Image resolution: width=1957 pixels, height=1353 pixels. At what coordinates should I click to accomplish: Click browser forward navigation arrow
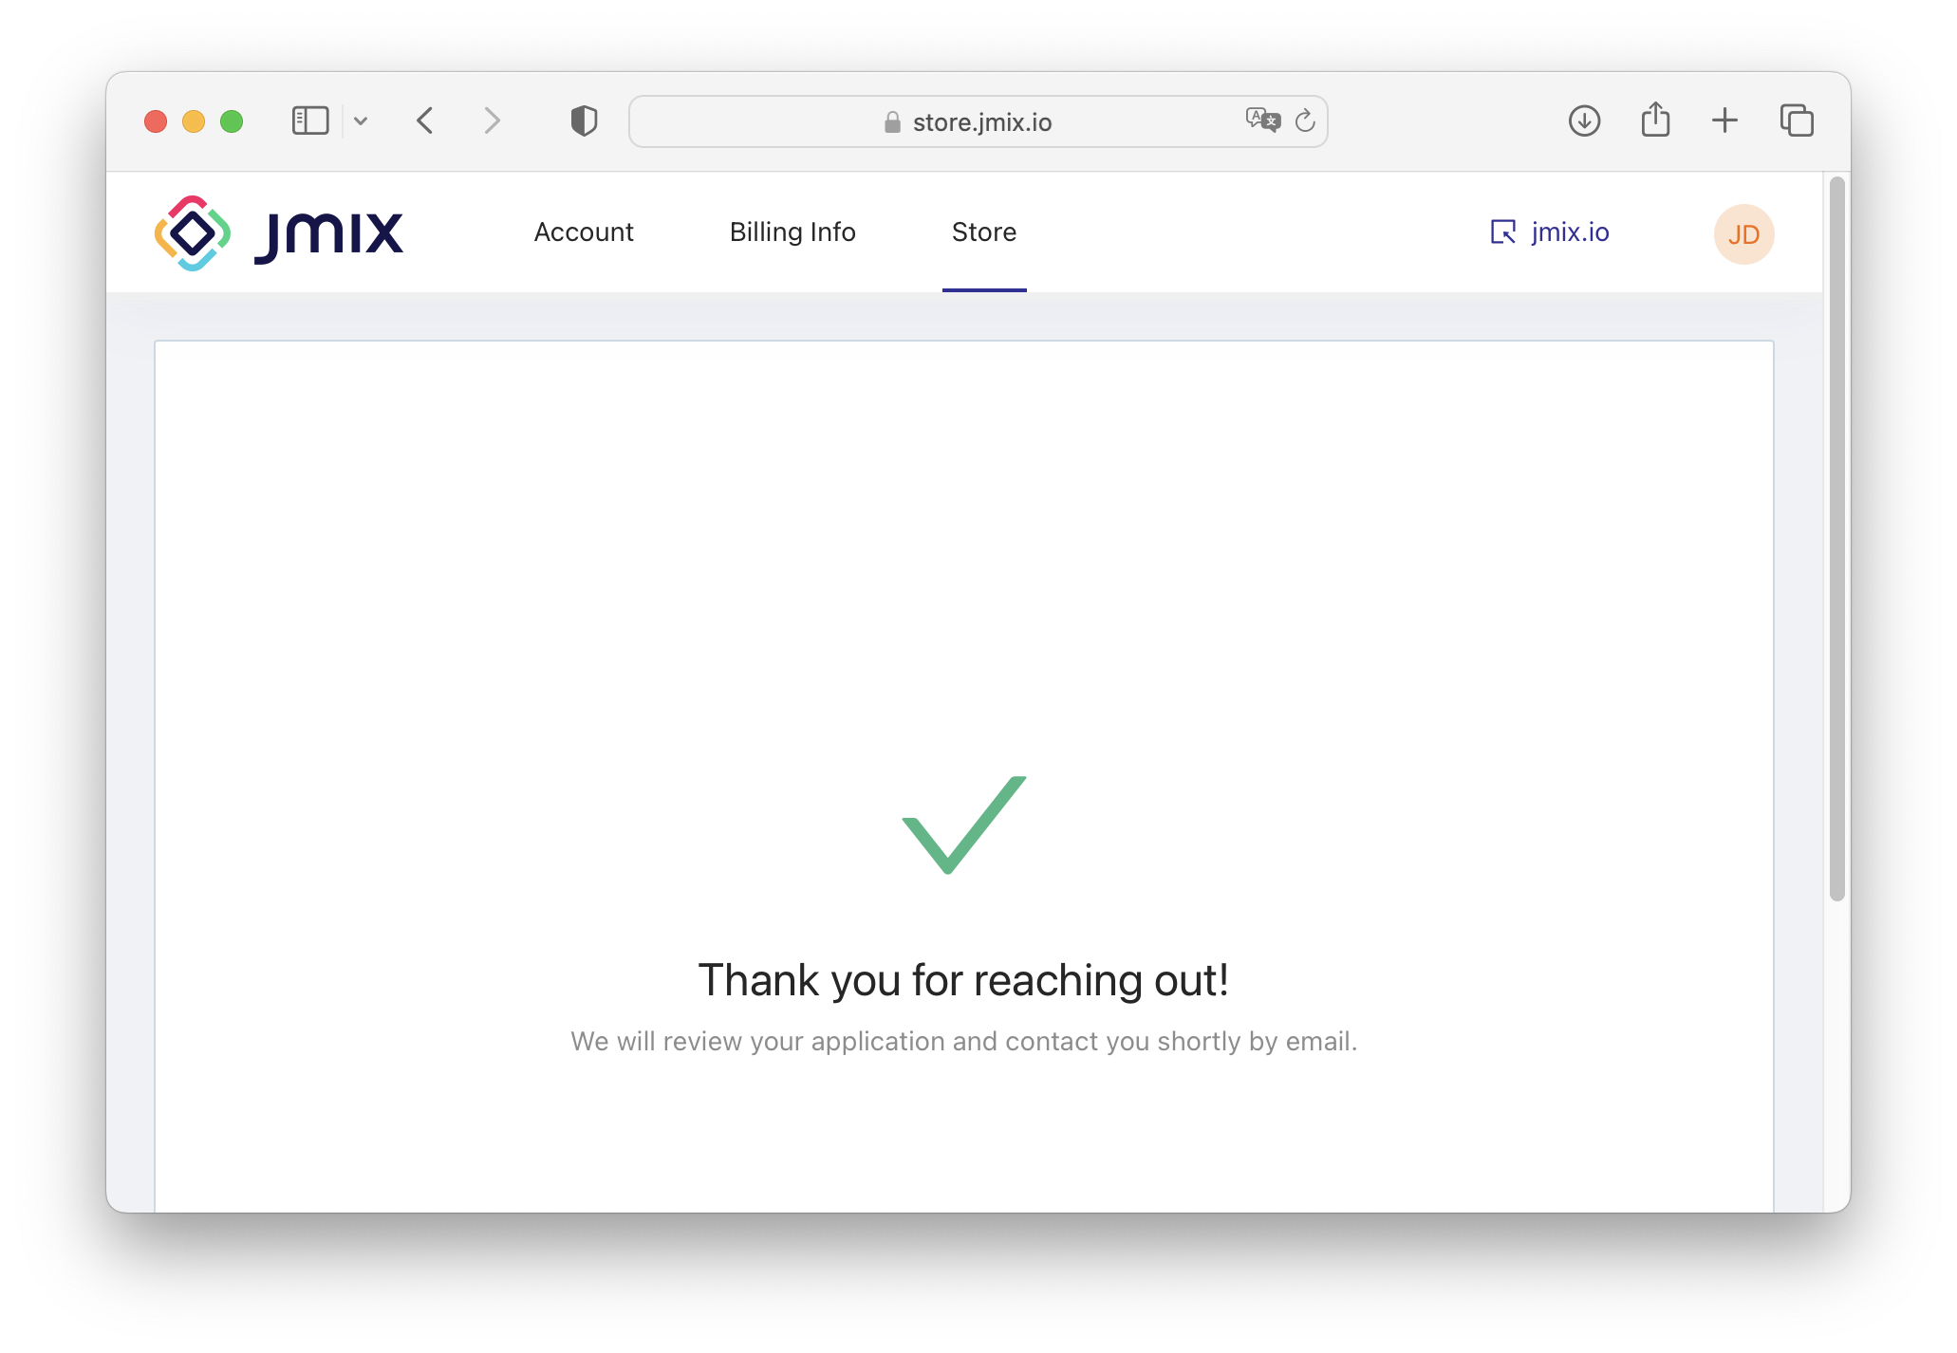[494, 121]
